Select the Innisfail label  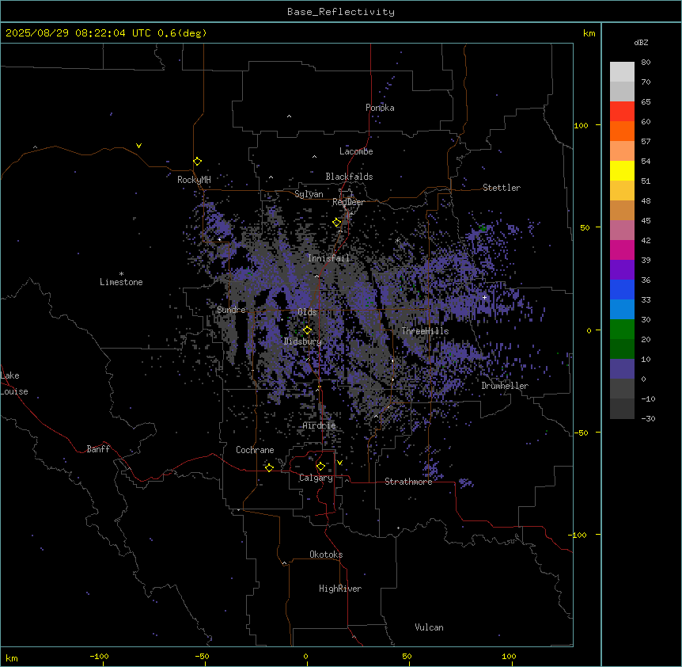(x=329, y=258)
